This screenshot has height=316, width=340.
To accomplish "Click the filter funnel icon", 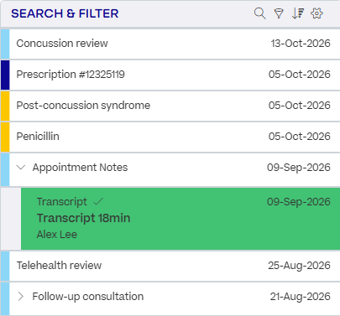I will (x=279, y=13).
